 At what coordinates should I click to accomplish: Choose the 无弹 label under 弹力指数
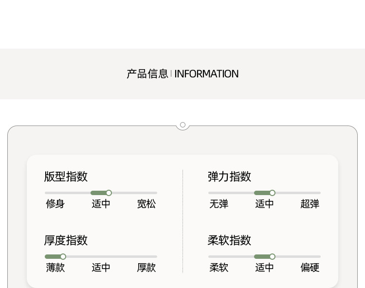[x=219, y=204]
